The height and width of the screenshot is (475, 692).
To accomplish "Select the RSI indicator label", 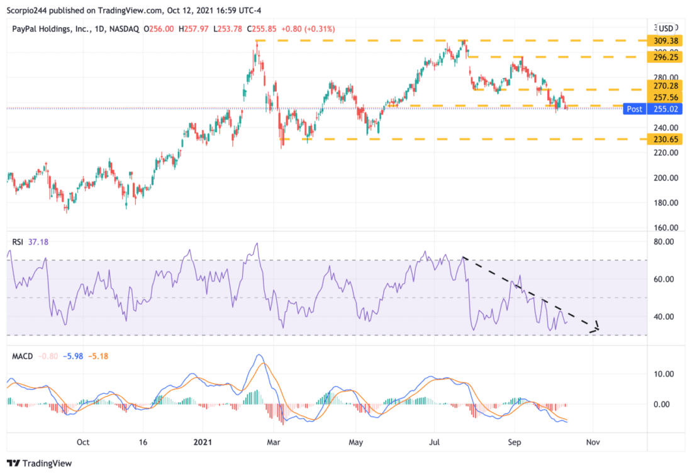I will click(x=18, y=242).
